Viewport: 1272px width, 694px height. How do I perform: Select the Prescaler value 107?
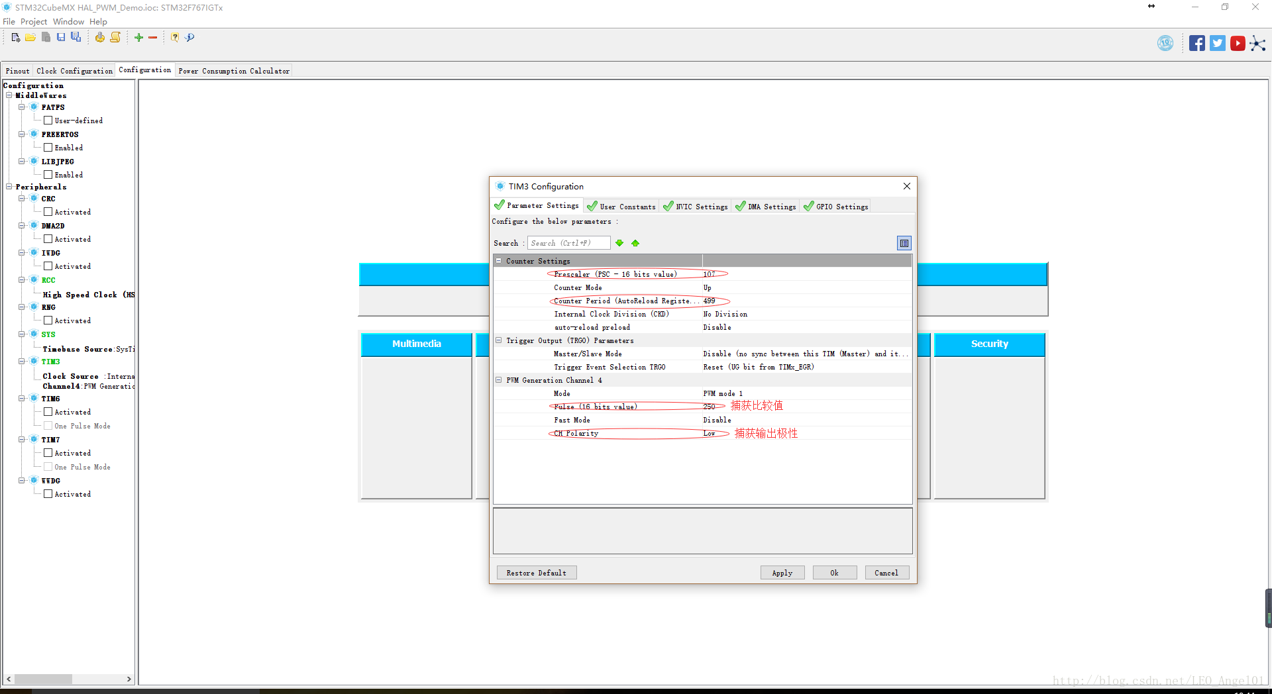[x=709, y=274]
